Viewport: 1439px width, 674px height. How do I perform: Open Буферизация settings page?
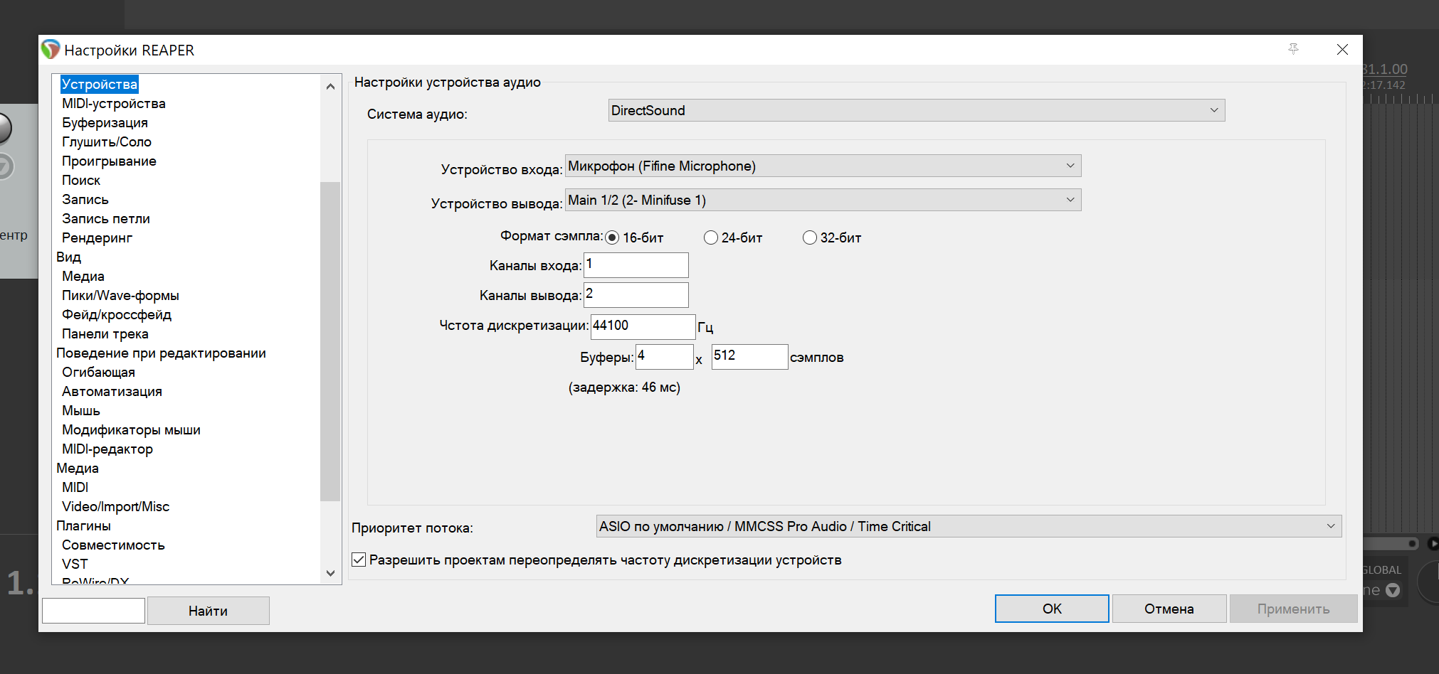pyautogui.click(x=105, y=123)
